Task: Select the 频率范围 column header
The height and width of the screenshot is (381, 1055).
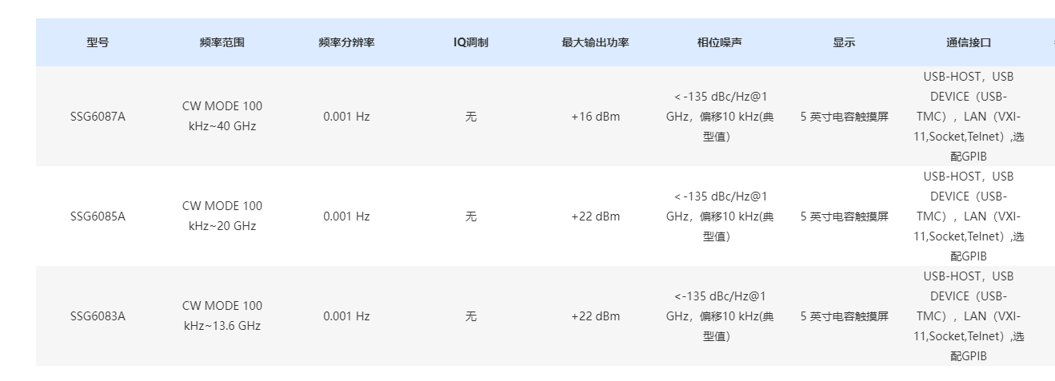Action: (222, 42)
